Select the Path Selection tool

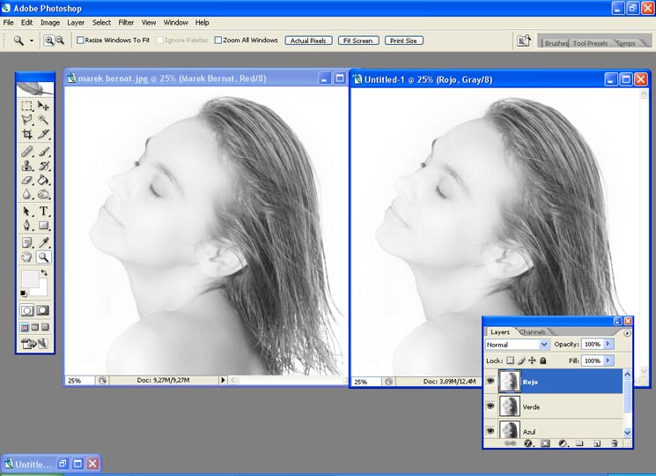point(27,211)
